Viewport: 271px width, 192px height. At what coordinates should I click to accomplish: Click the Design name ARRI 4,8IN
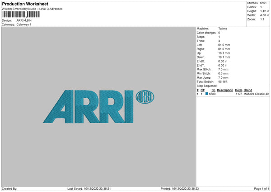click(x=24, y=20)
